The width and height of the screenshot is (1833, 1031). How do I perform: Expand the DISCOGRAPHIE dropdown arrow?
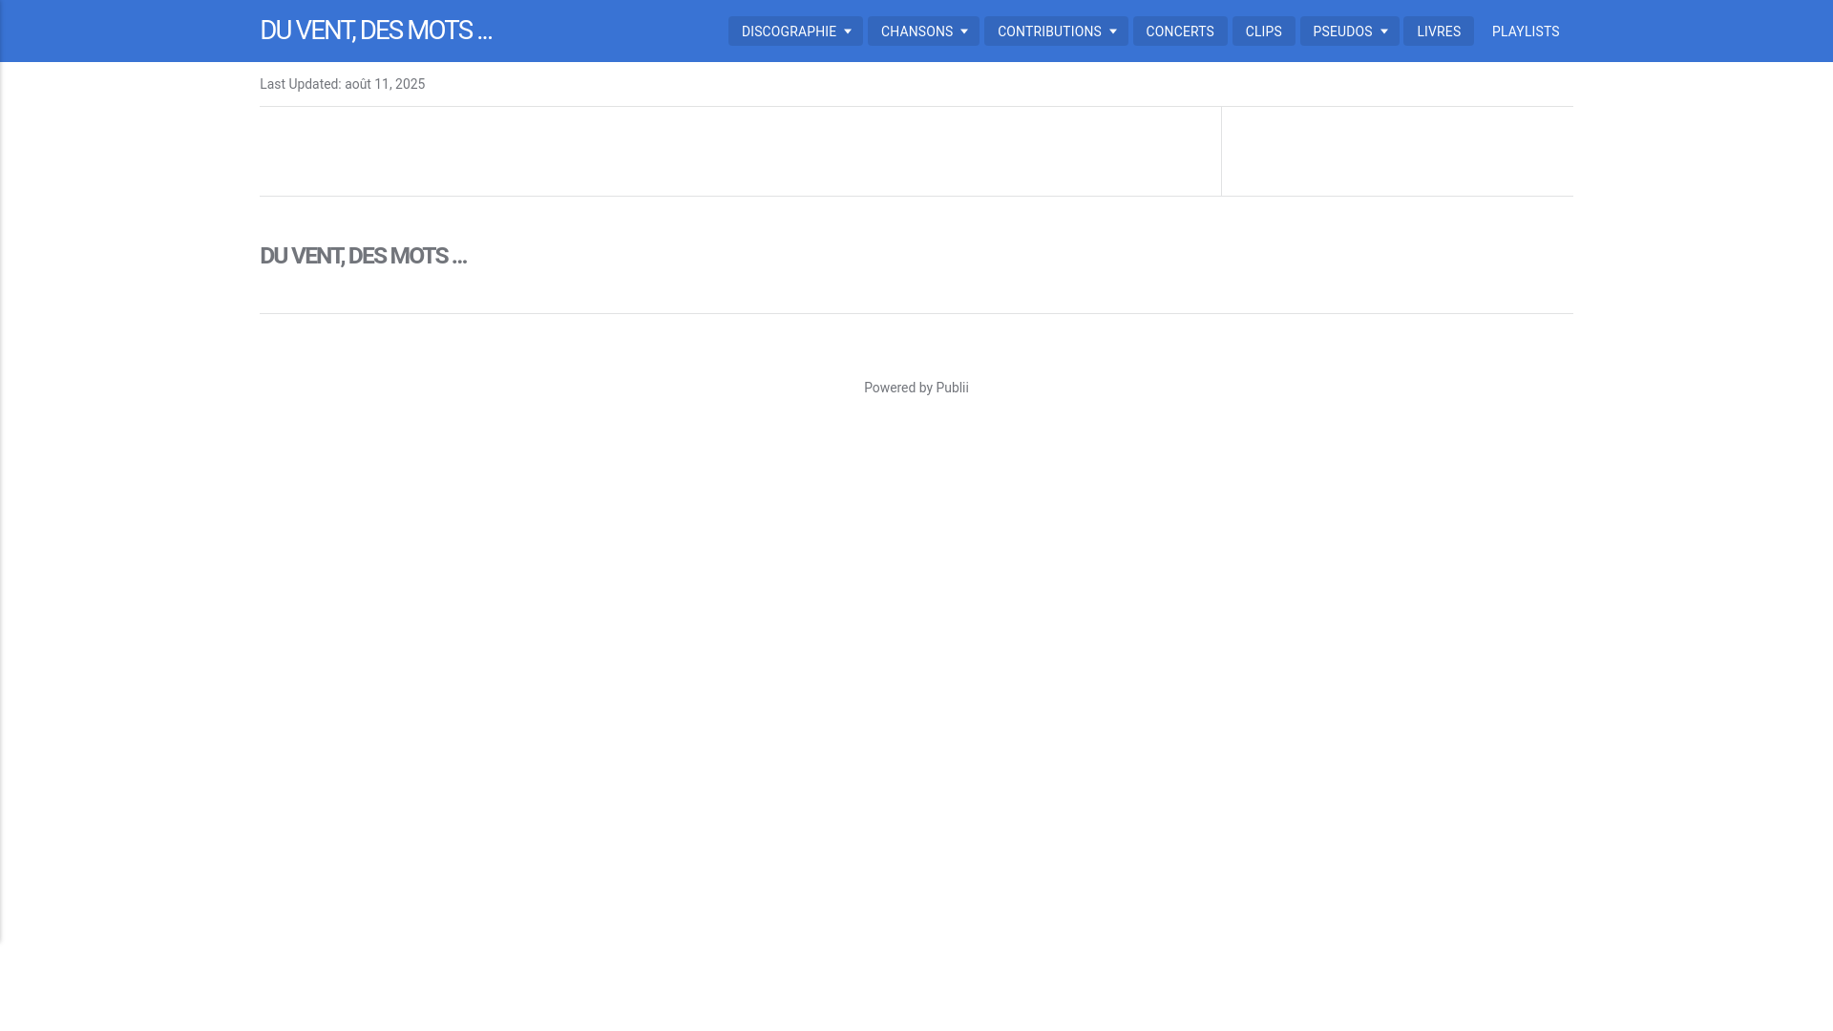848,32
